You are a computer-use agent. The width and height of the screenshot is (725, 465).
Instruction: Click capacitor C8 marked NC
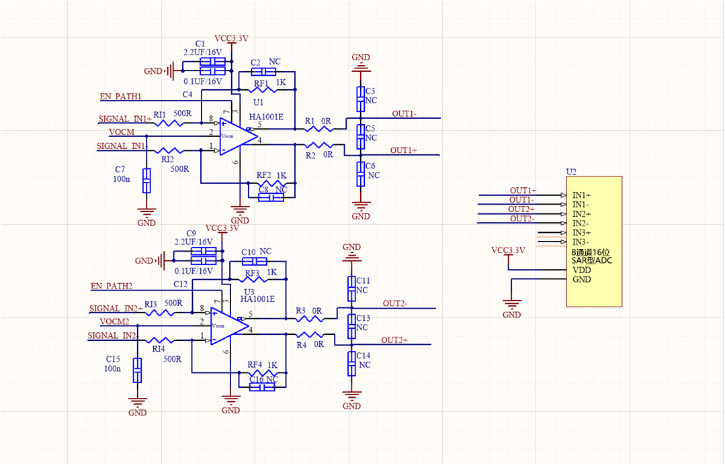pos(271,196)
